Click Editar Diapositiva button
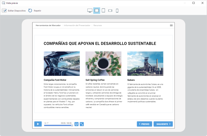 [14, 11]
